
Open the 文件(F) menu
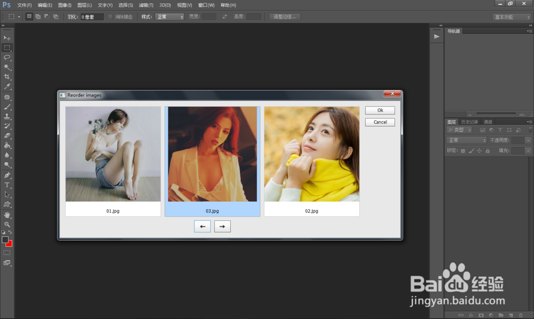[24, 5]
